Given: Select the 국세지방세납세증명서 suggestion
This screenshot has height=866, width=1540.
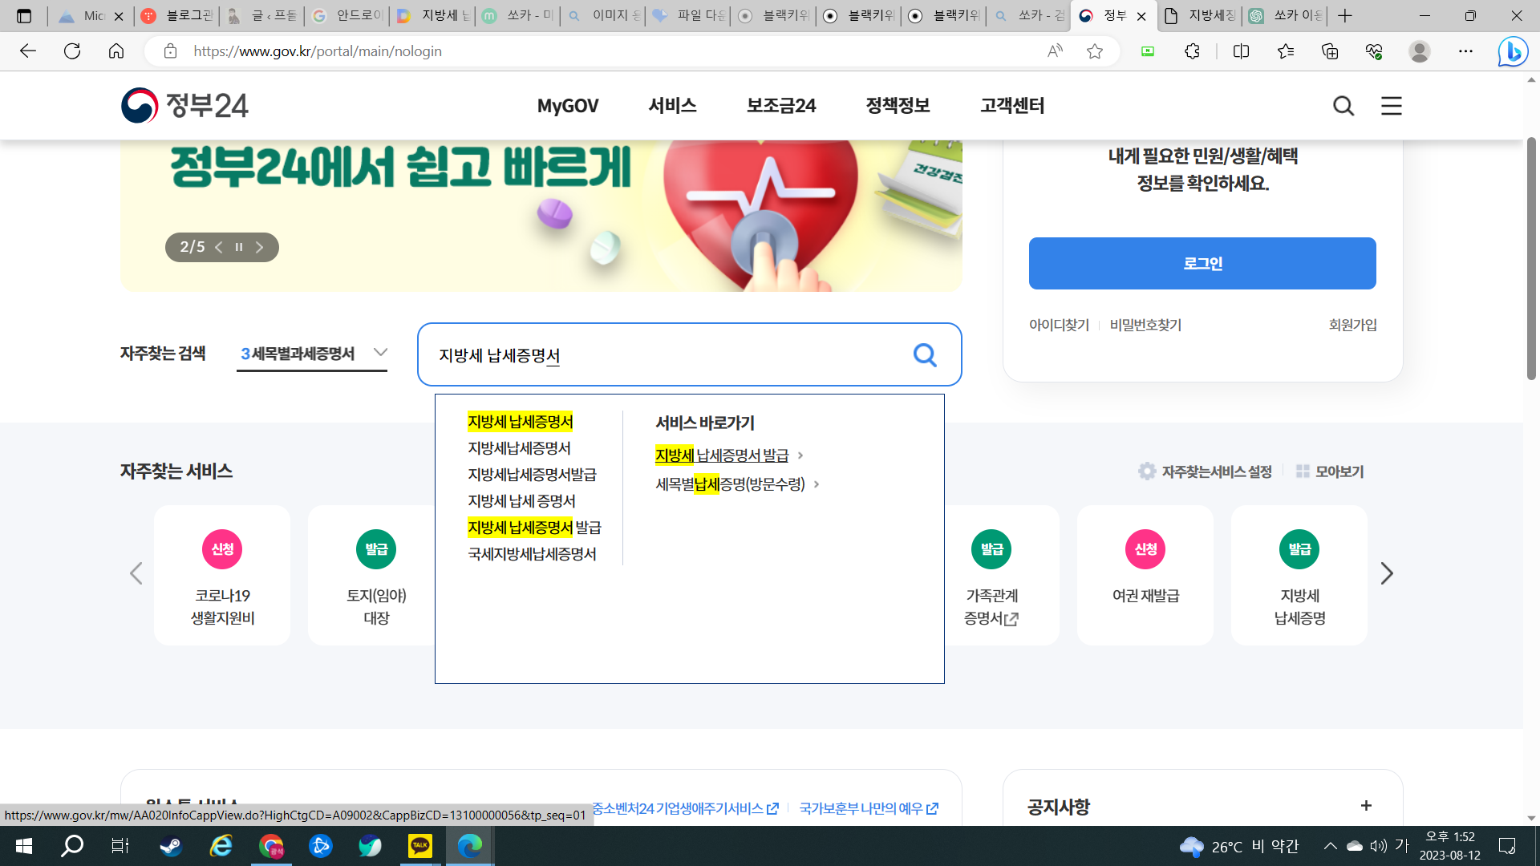Looking at the screenshot, I should [x=532, y=553].
